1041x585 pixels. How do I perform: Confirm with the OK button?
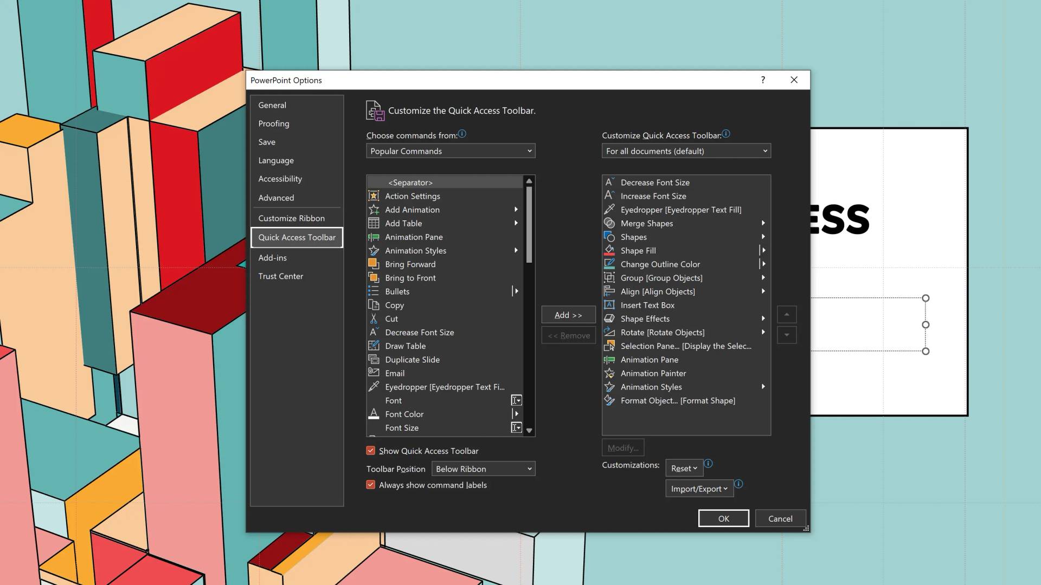pos(724,518)
